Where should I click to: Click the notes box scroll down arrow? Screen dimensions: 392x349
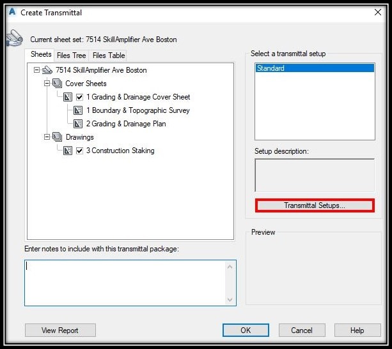(230, 299)
